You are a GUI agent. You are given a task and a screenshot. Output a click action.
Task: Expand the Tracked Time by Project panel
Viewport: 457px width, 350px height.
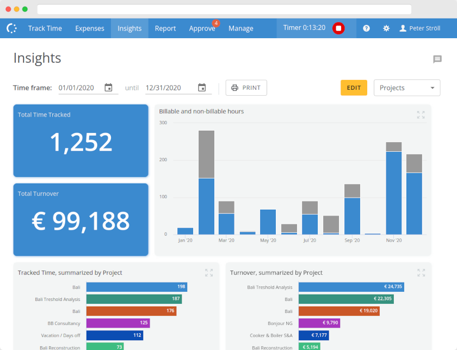point(209,273)
